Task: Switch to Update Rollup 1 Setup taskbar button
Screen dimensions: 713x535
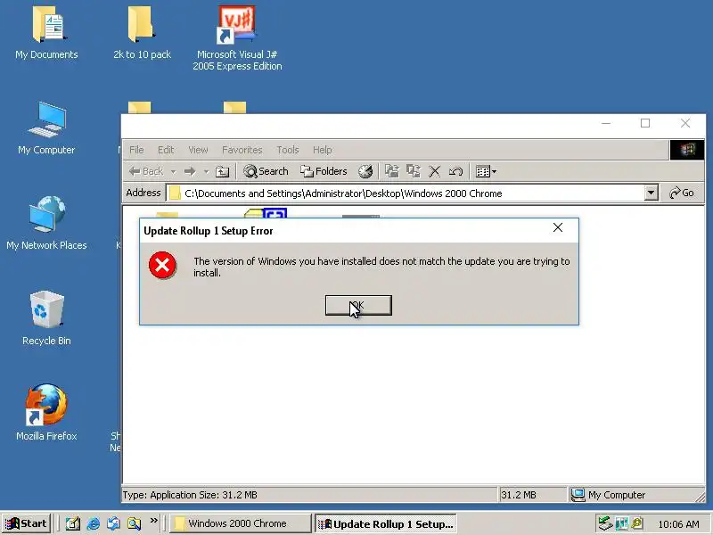Action: pyautogui.click(x=385, y=524)
